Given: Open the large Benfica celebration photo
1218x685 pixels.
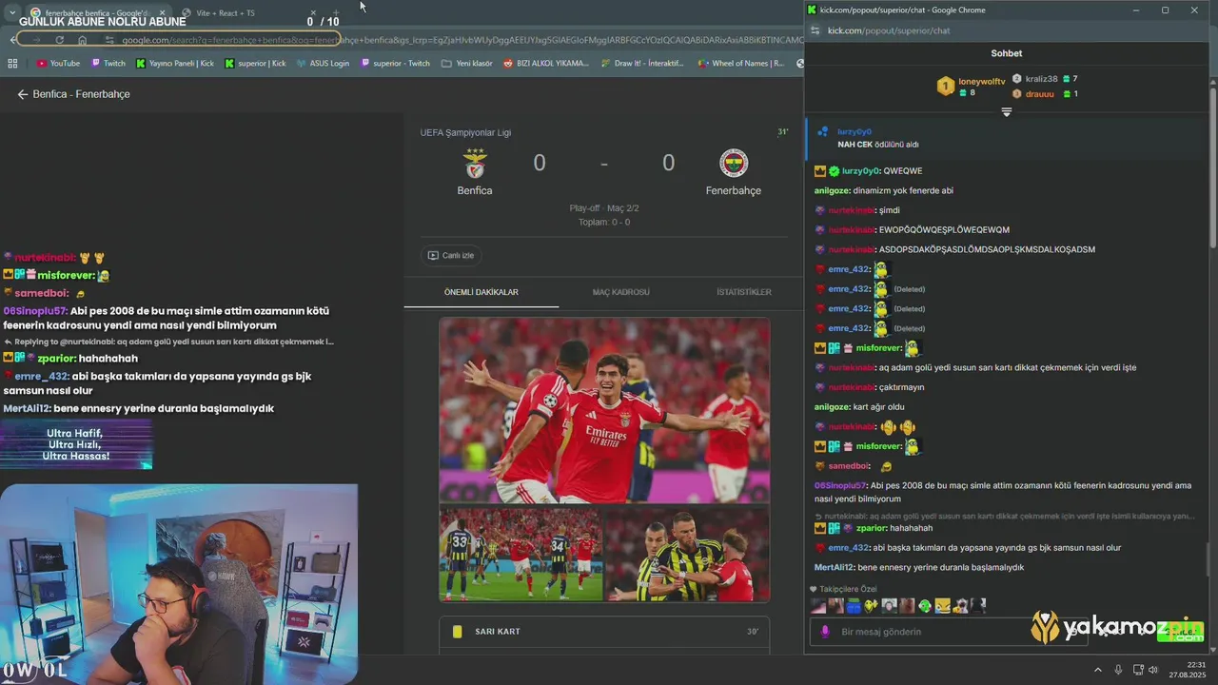Looking at the screenshot, I should click(x=604, y=410).
